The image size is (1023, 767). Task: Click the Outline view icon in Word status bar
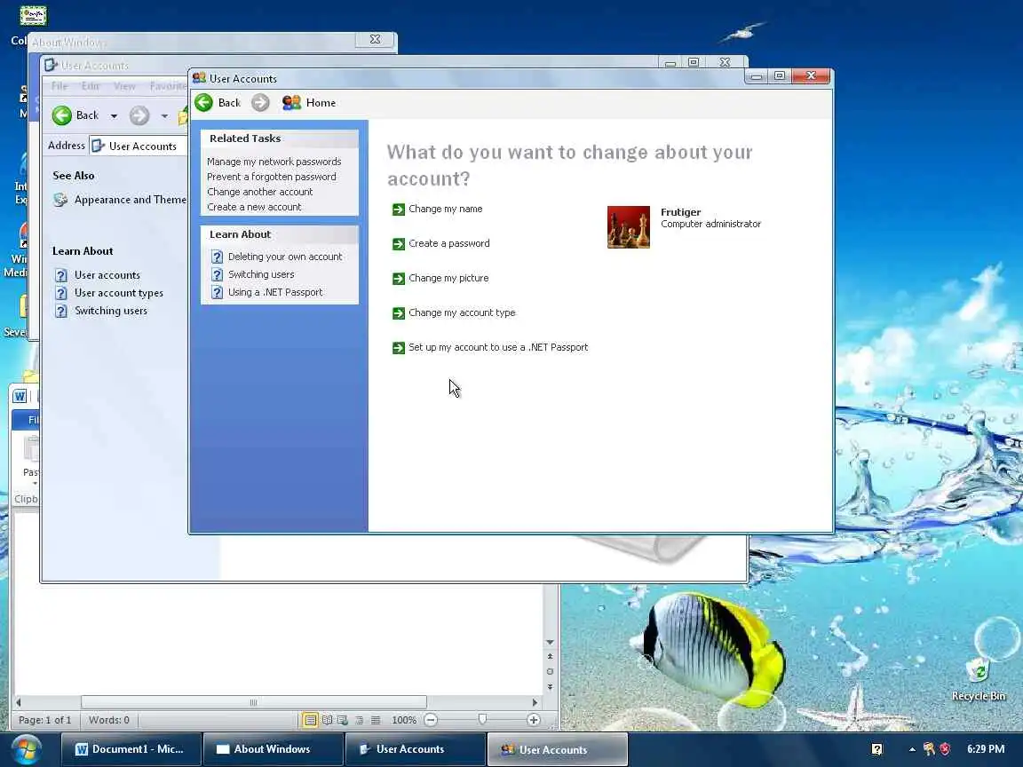click(359, 720)
